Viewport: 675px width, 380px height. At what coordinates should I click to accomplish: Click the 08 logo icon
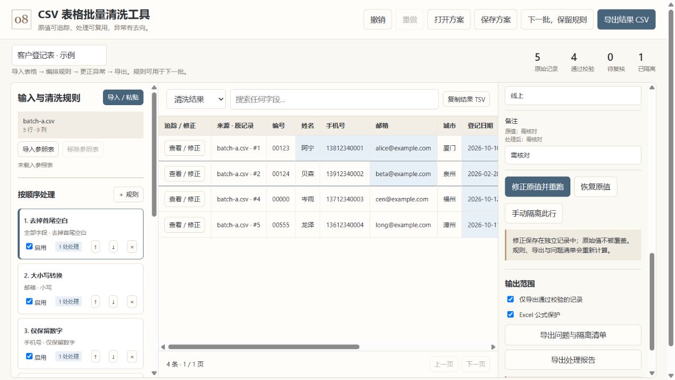coord(21,19)
